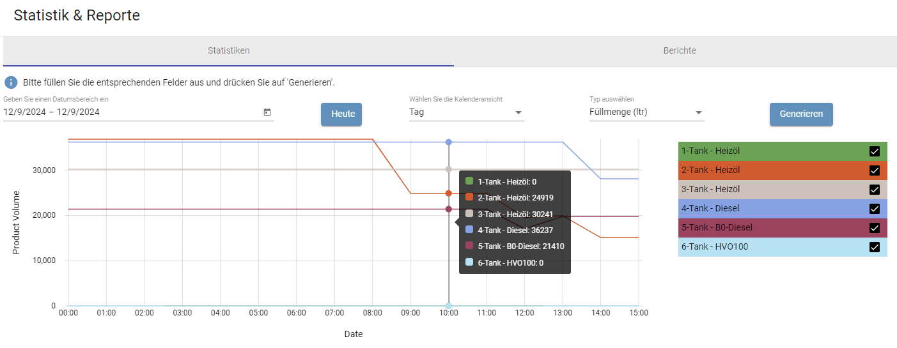Viewport: 897px width, 348px height.
Task: Click the Statistik & Reporte heading
Action: [77, 15]
